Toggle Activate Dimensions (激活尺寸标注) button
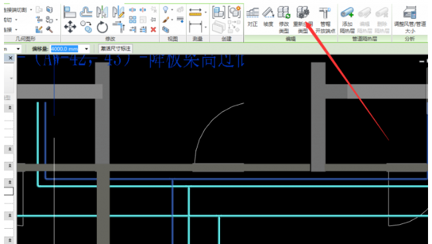The image size is (432, 244). (115, 49)
